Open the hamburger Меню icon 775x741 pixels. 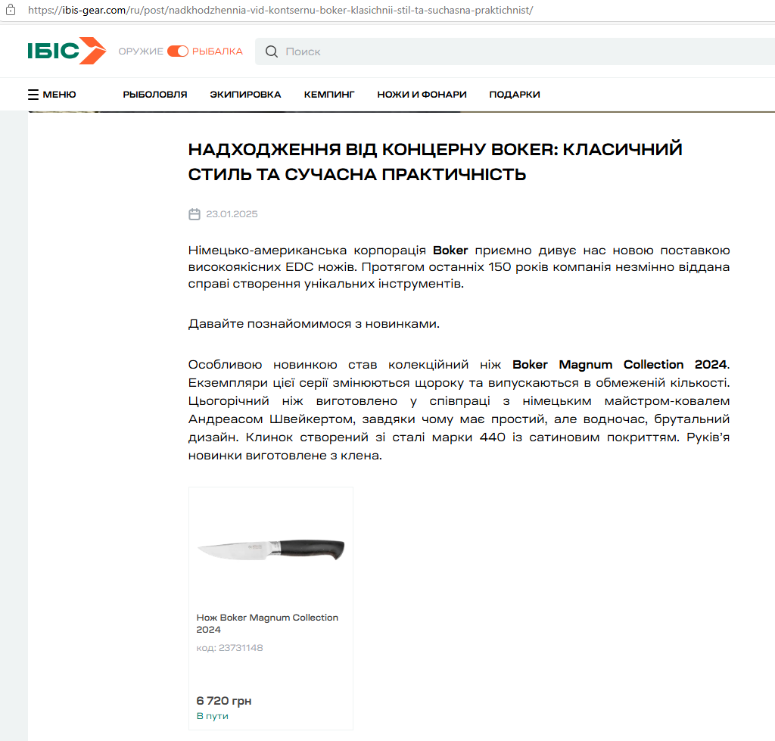[33, 95]
